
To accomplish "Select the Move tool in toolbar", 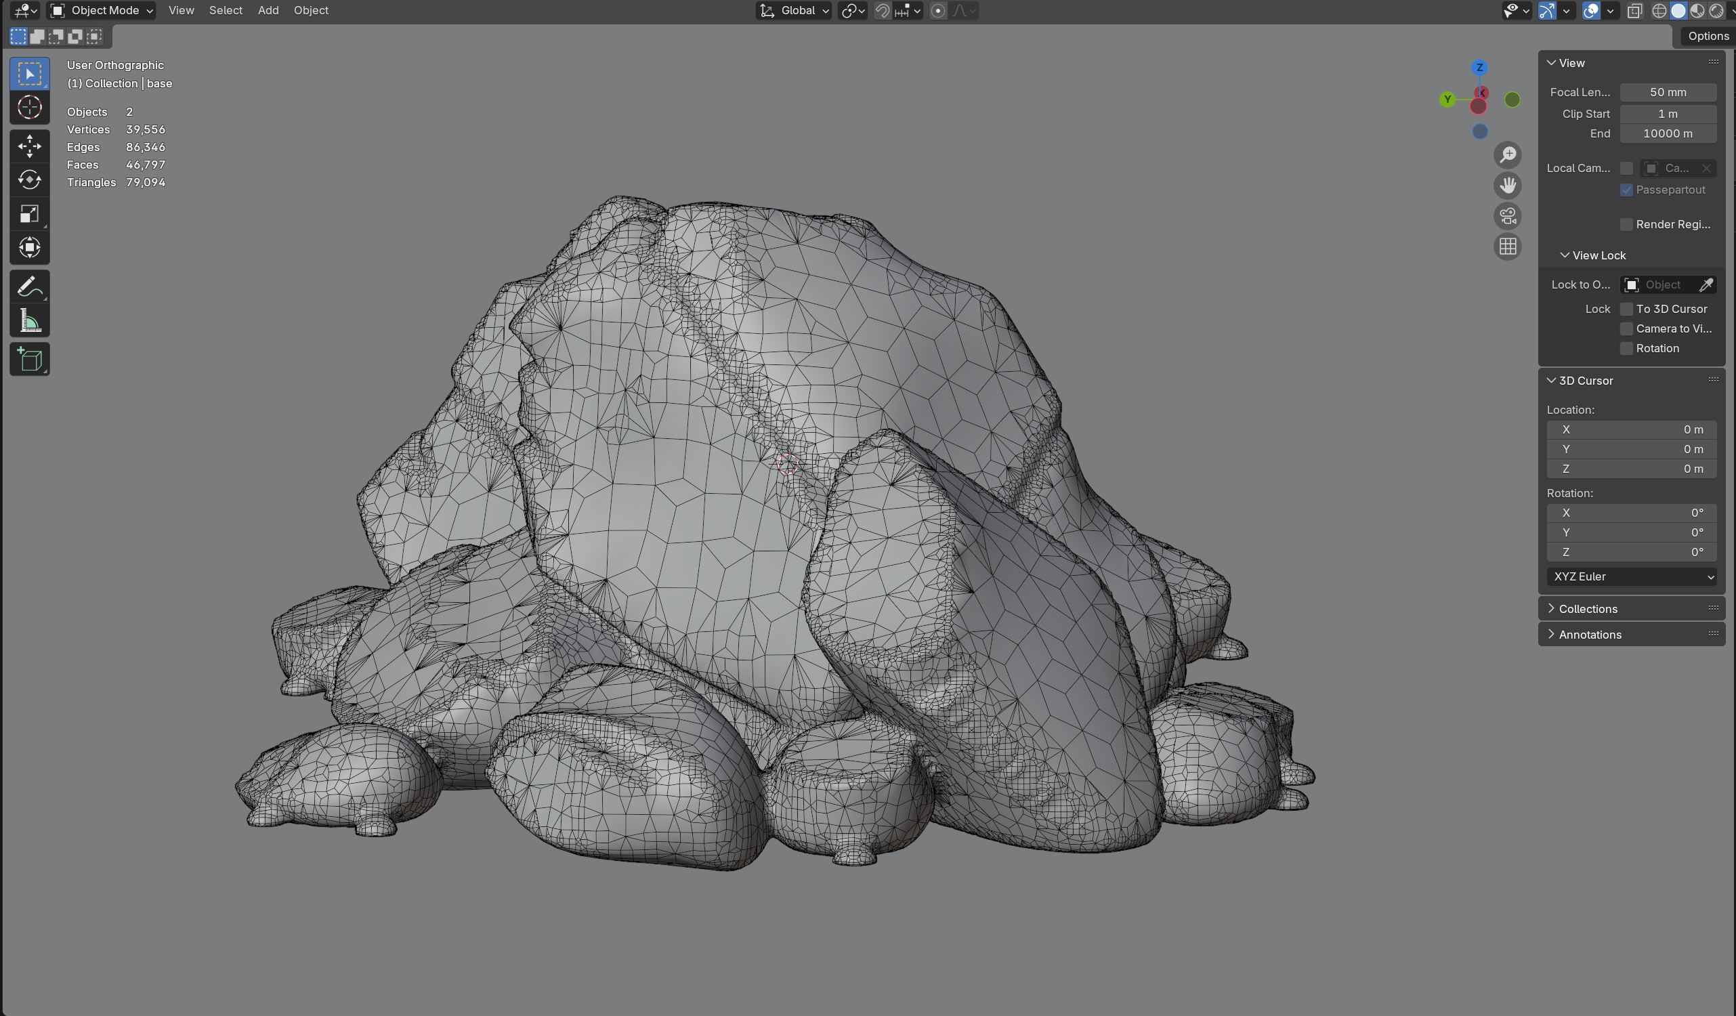I will [30, 146].
